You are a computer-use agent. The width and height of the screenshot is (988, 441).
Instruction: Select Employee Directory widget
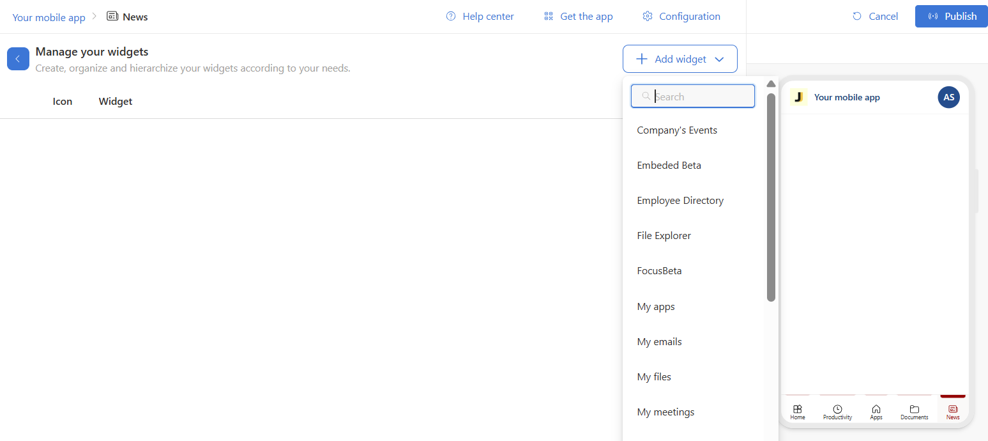(680, 201)
